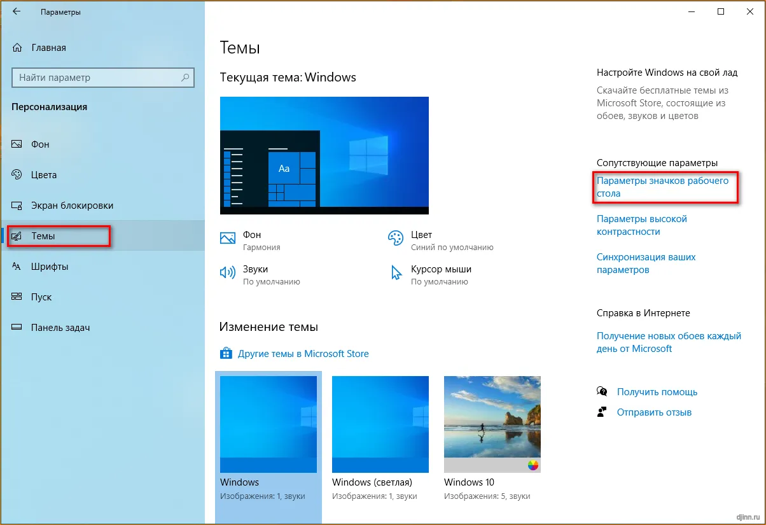Click the speaker icon beside Звуки
Viewport: 766px width, 525px height.
pos(228,272)
